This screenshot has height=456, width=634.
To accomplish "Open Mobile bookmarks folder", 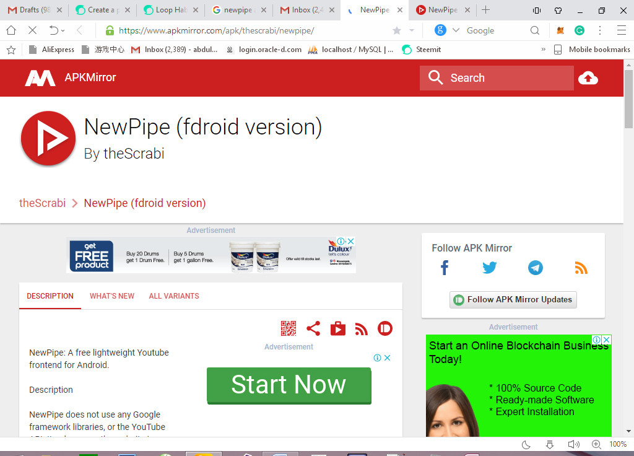I will pos(591,50).
